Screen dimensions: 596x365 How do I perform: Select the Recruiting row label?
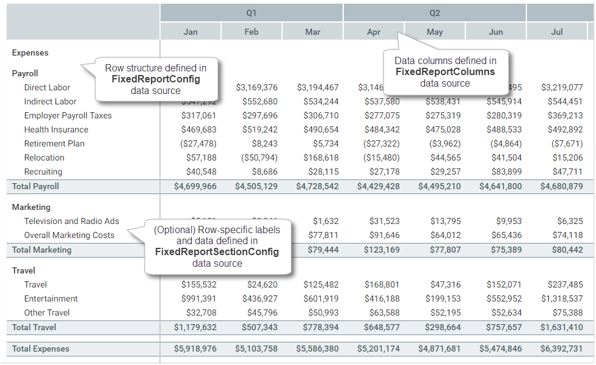(43, 172)
